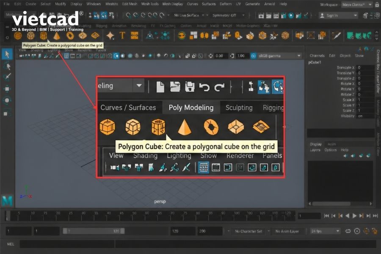Viewport: 381px width, 254px height.
Task: Open Options menu in Layer Editor
Action: point(331,150)
